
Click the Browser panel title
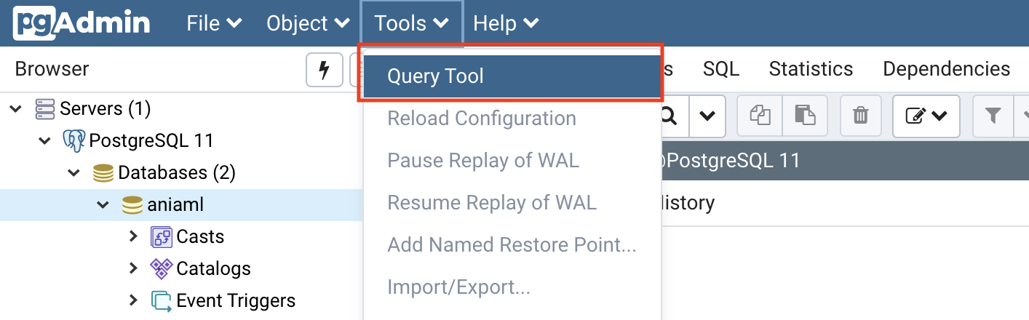coord(52,69)
